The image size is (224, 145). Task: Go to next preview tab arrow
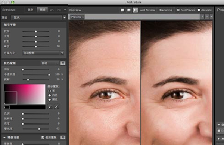(207, 17)
